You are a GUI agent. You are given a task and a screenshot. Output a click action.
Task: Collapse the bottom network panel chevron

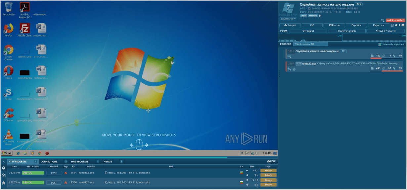point(3,162)
